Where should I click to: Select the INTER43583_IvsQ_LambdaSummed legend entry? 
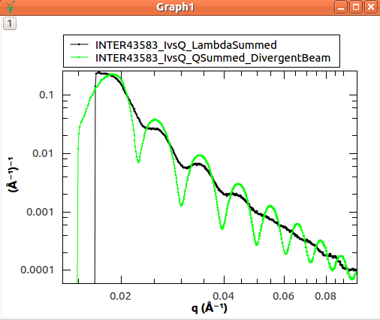[186, 45]
